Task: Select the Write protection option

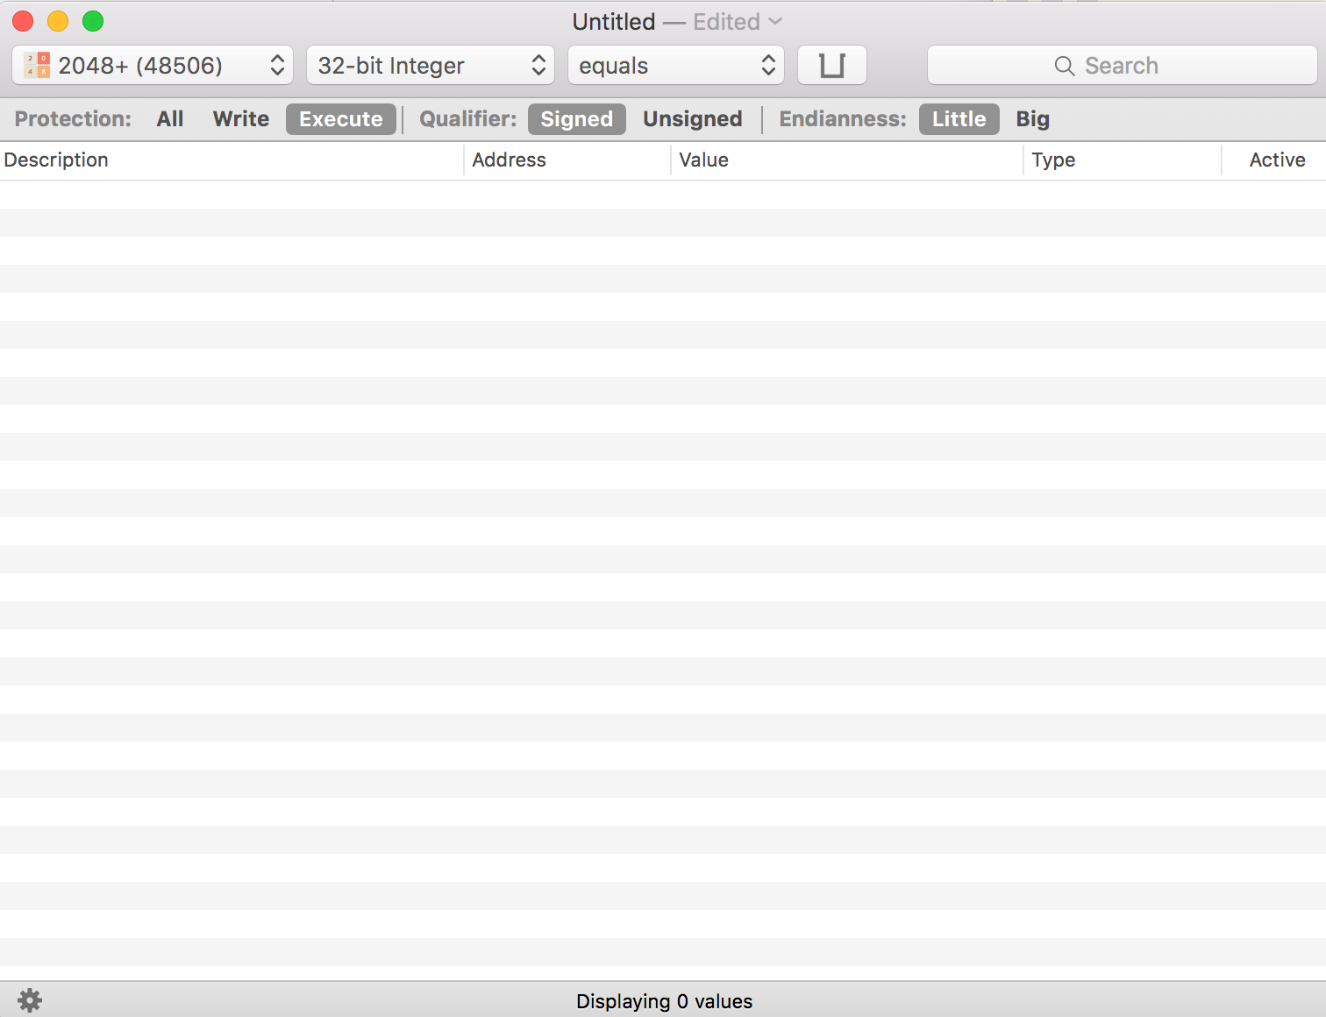Action: click(x=241, y=119)
